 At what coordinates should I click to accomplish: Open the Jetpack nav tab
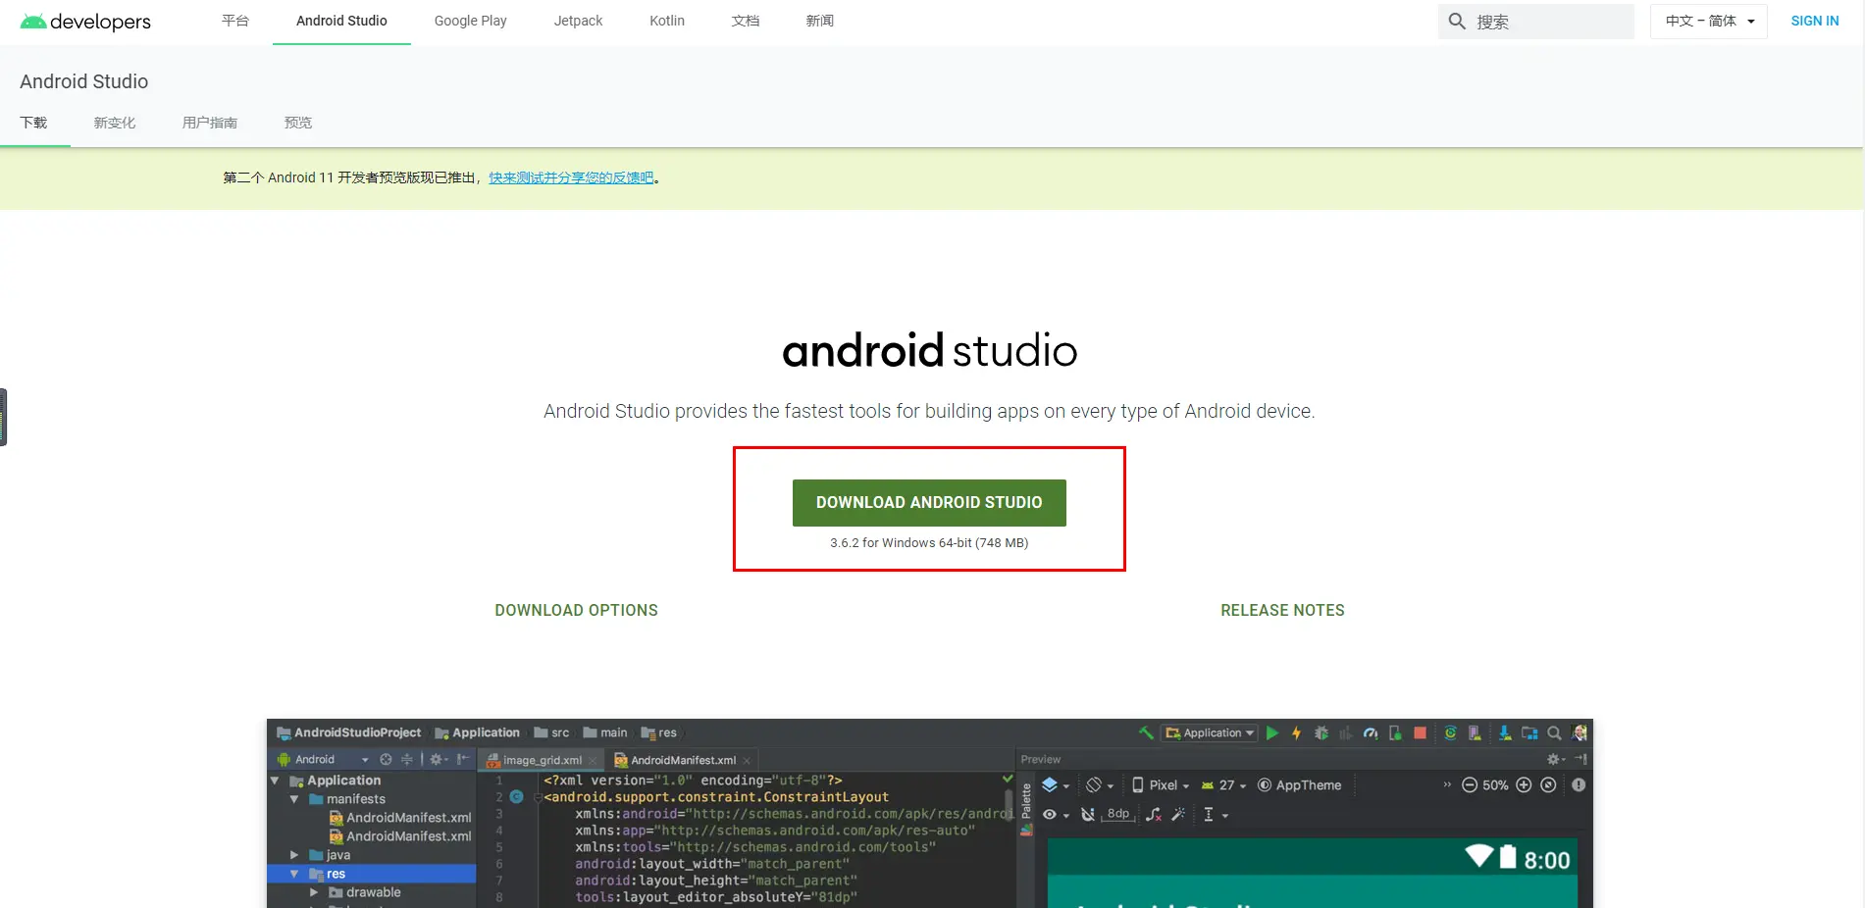[x=578, y=21]
